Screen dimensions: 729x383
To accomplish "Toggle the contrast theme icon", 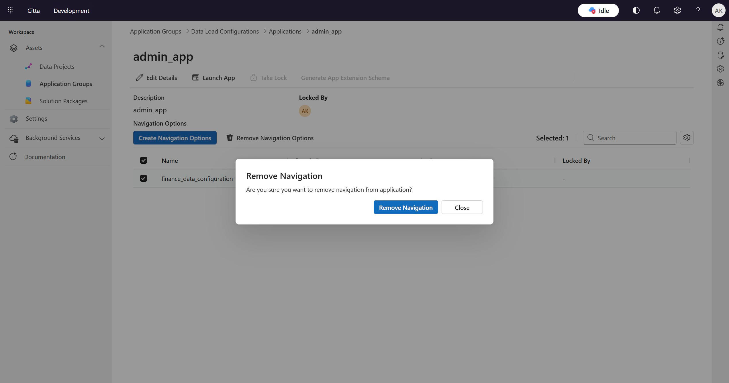I will [636, 10].
